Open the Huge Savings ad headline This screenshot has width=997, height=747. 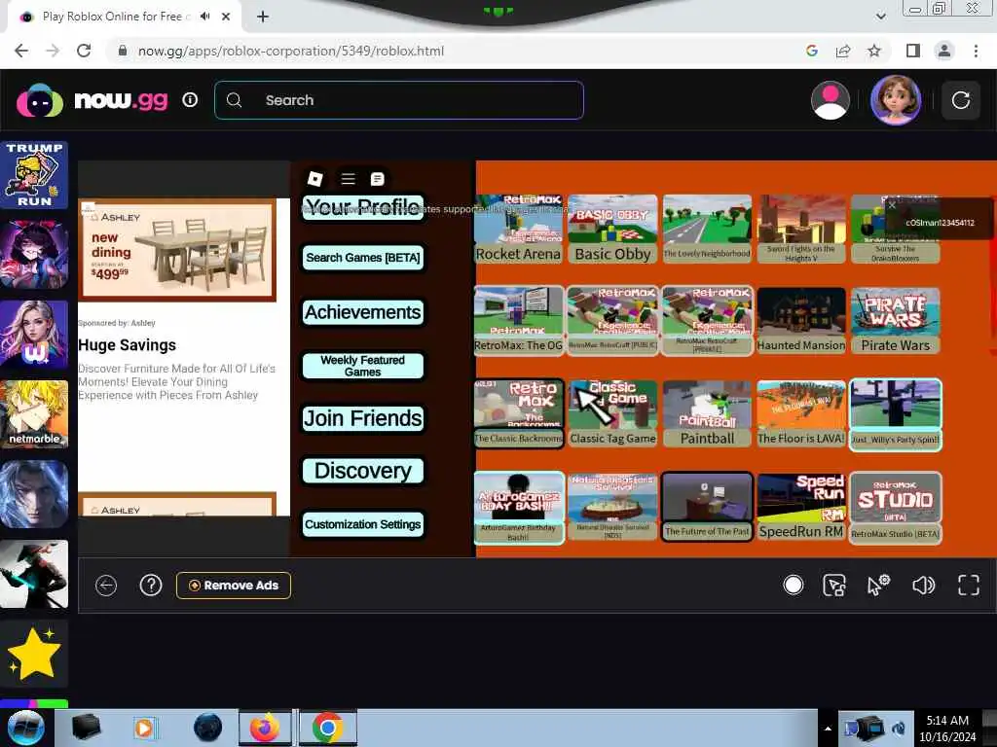(128, 345)
